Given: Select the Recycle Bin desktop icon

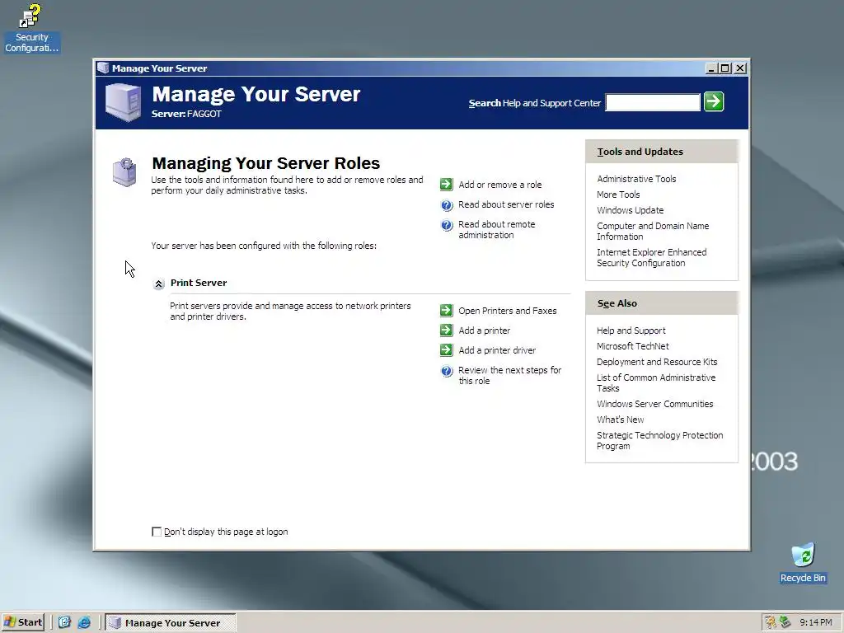Looking at the screenshot, I should [803, 562].
